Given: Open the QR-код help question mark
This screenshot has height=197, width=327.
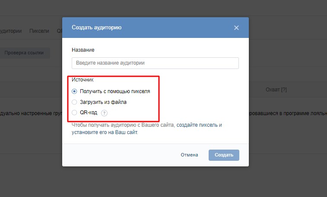Looking at the screenshot, I should [104, 113].
